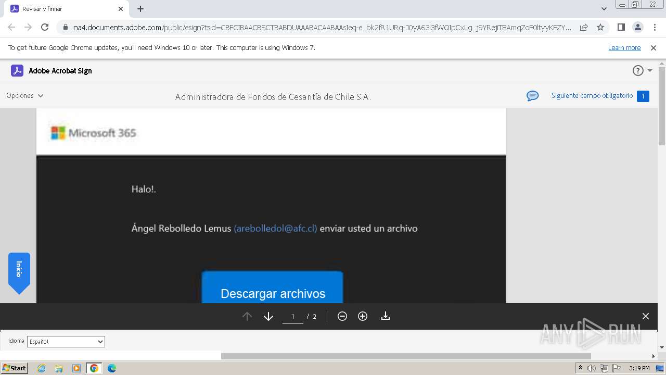Open the Idioma language dropdown

point(66,342)
